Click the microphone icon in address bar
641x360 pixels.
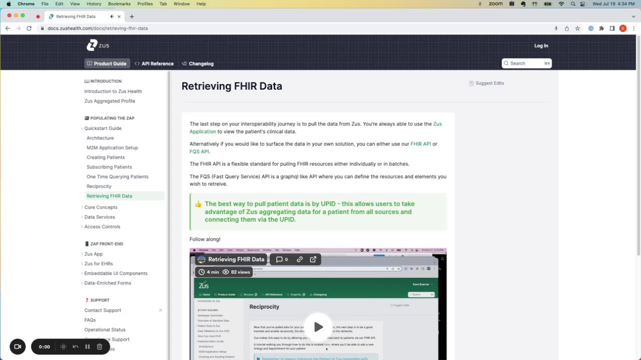point(556,28)
